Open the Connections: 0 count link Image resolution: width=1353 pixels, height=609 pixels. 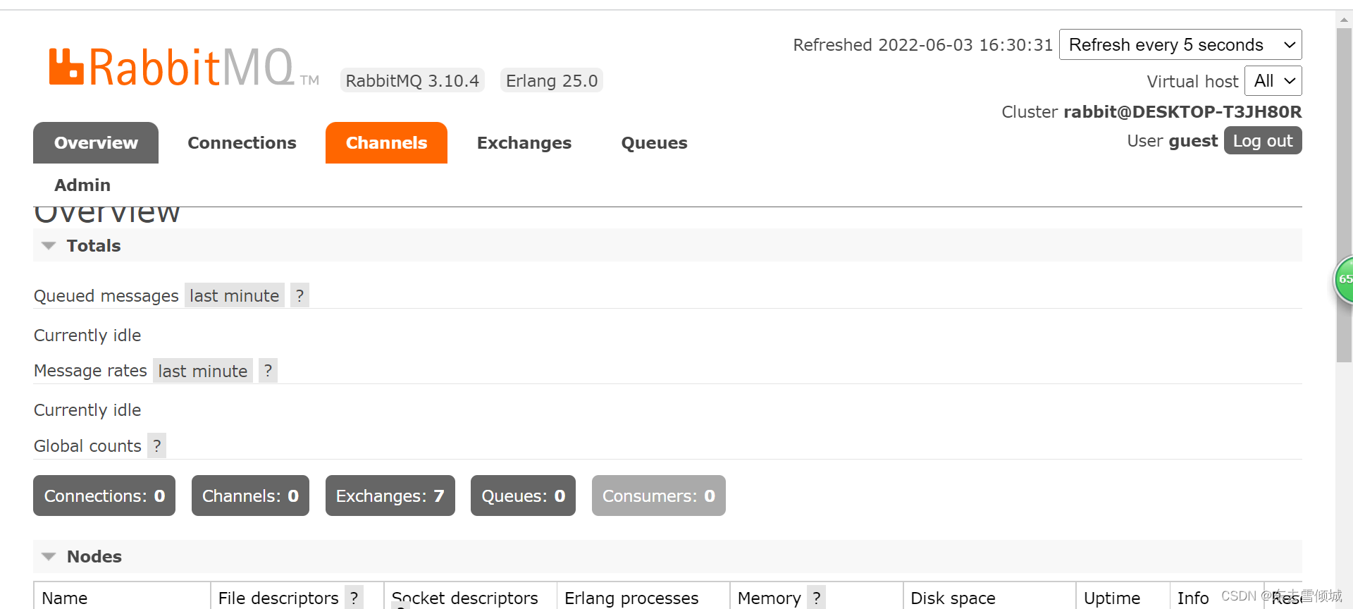coord(104,496)
